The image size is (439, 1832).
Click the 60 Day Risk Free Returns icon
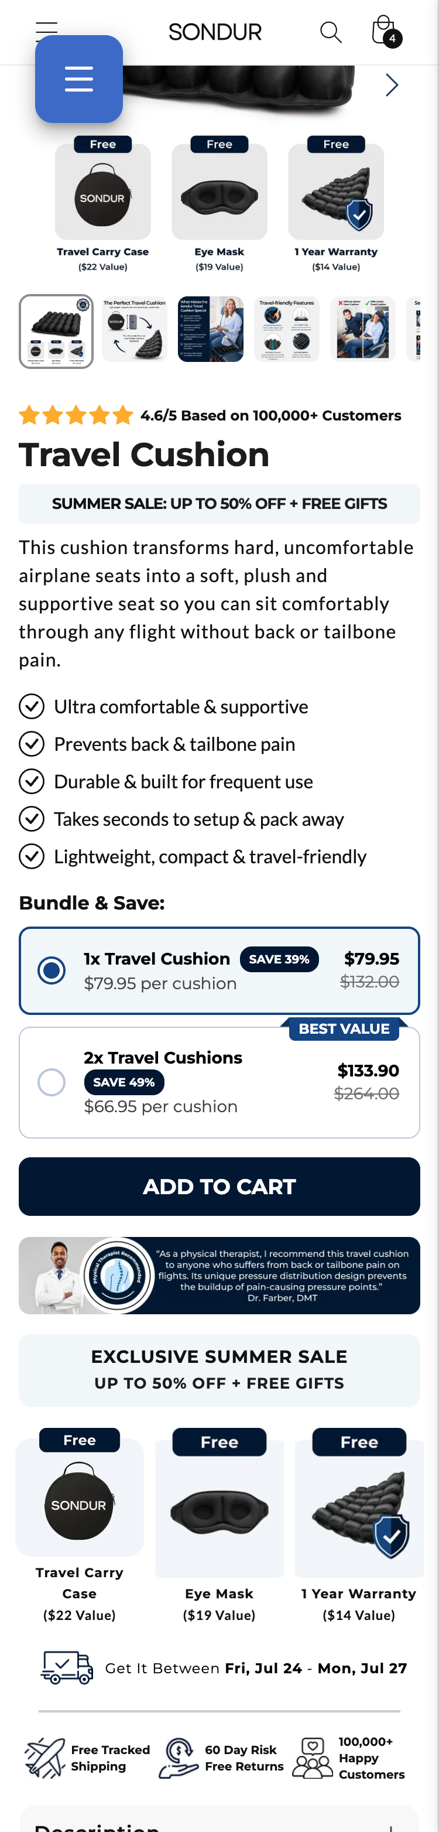[x=179, y=1757]
